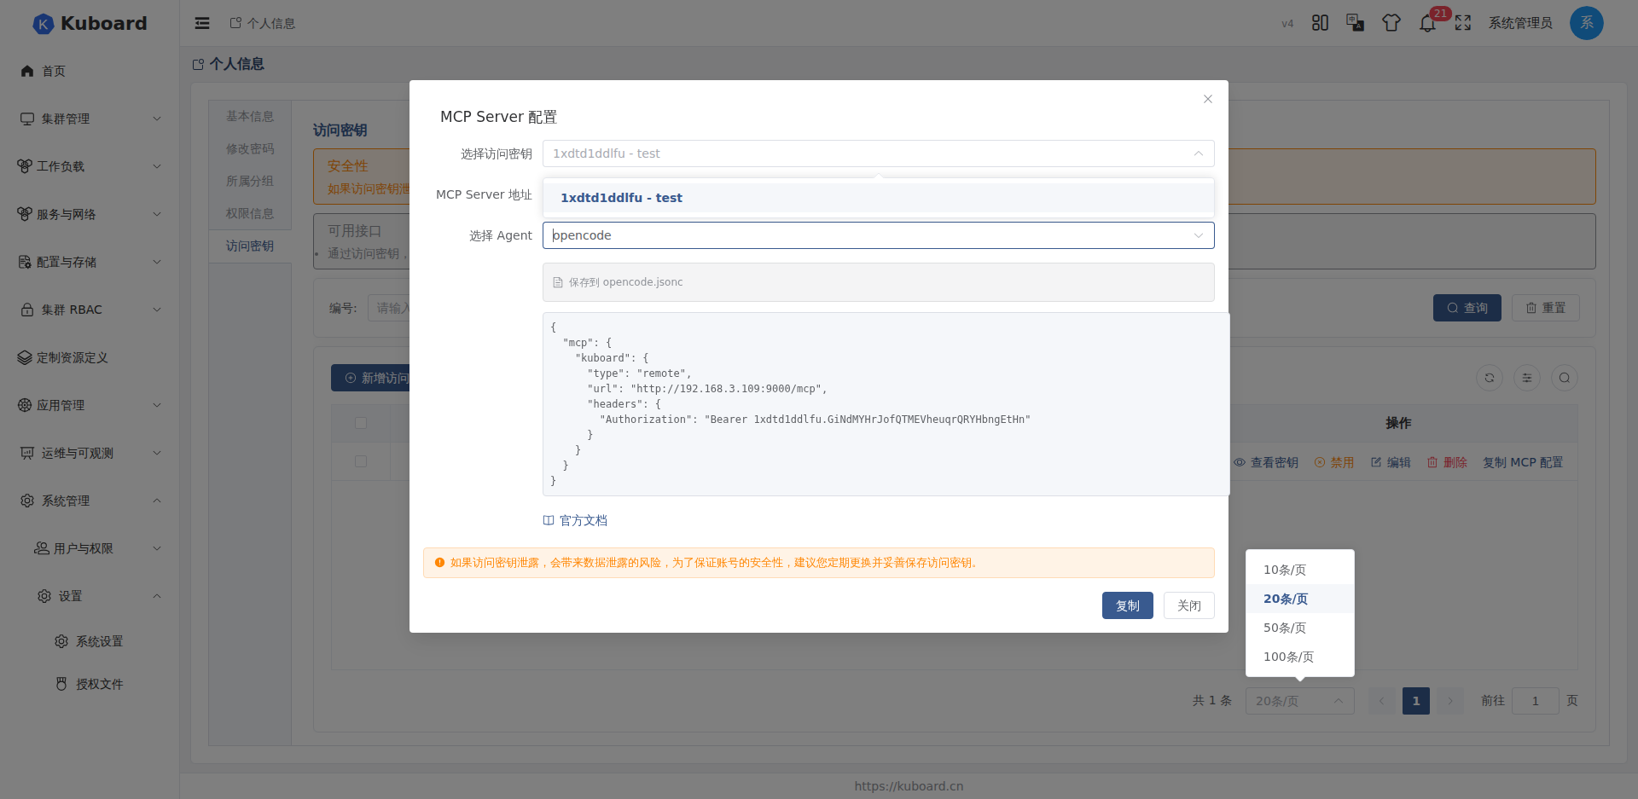Toggle the select-all checkbox in table header
1638x799 pixels.
point(361,423)
